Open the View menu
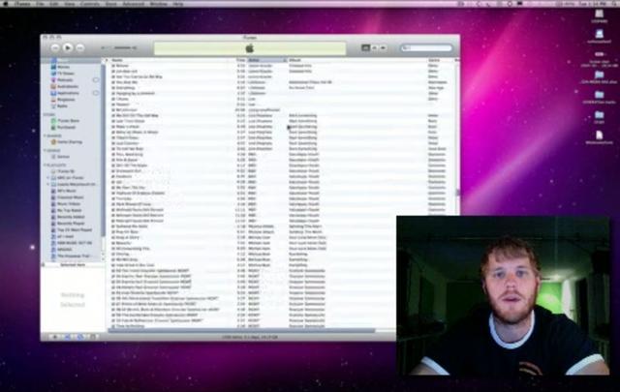The image size is (620, 392). [x=69, y=4]
